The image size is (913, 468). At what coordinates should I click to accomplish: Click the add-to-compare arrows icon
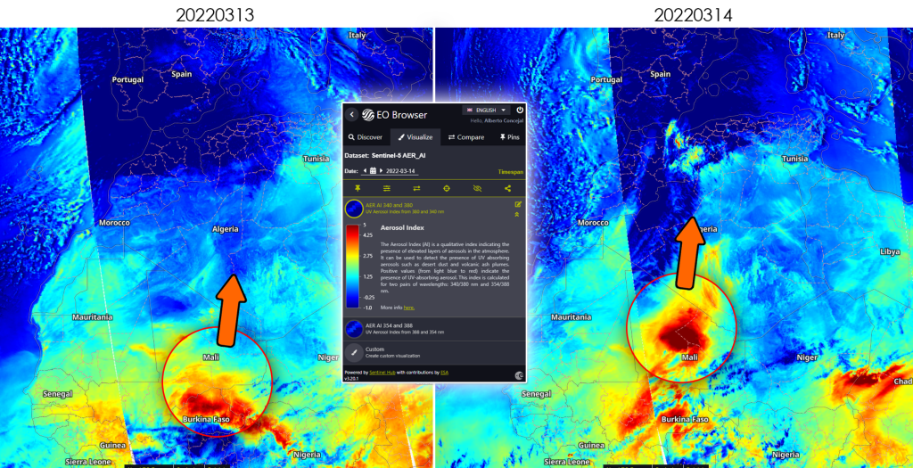point(416,188)
